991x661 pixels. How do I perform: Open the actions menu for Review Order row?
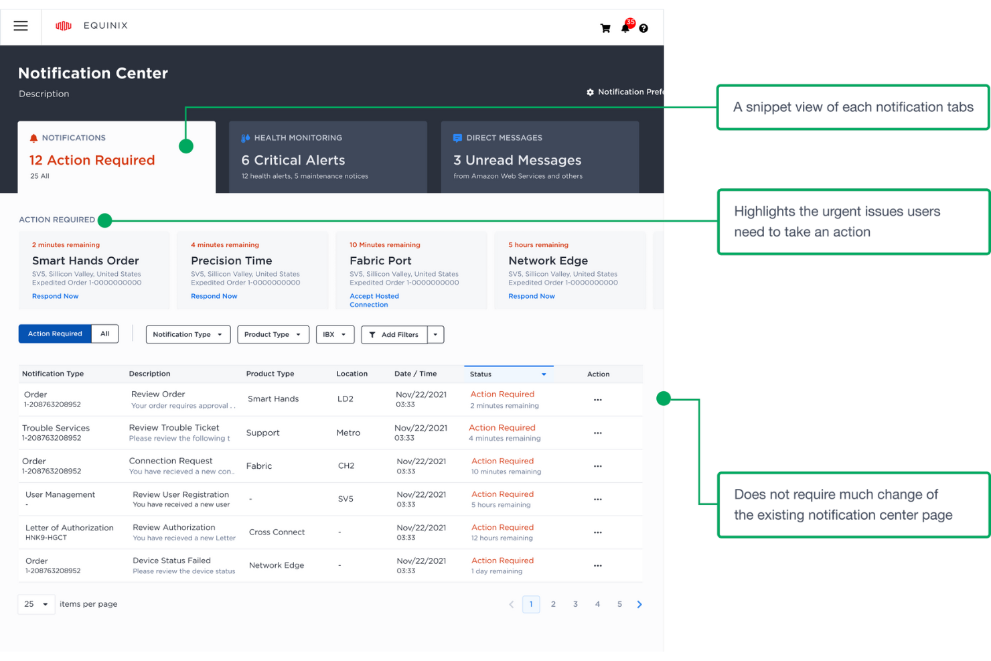[x=597, y=399]
